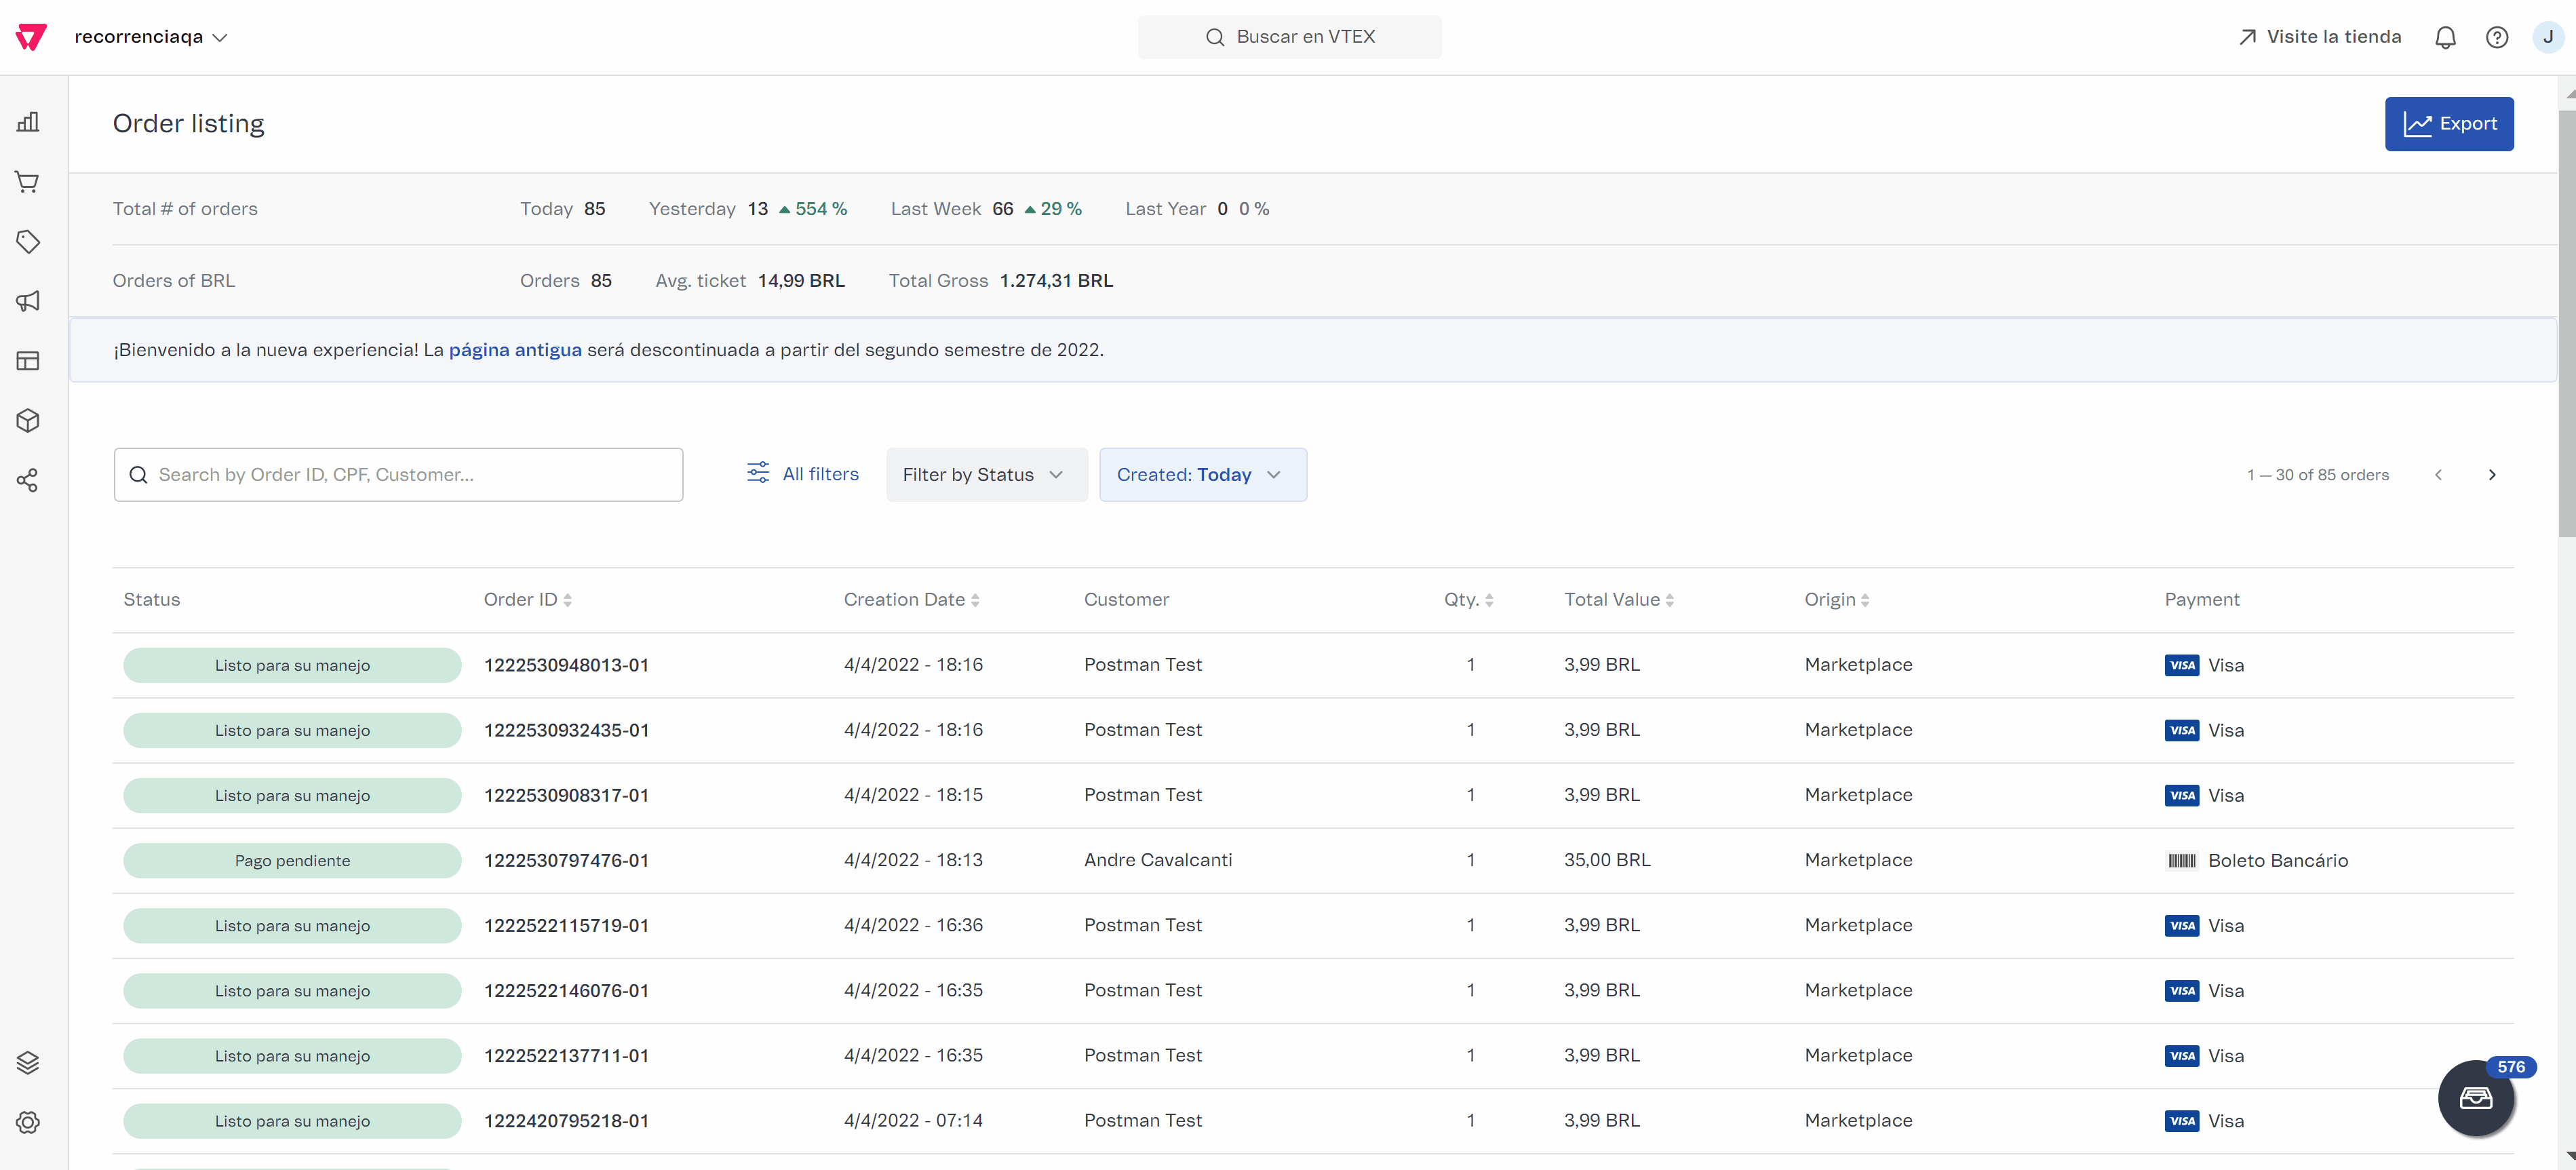Sort by the Total Value column header
2576x1170 pixels.
pos(1618,600)
